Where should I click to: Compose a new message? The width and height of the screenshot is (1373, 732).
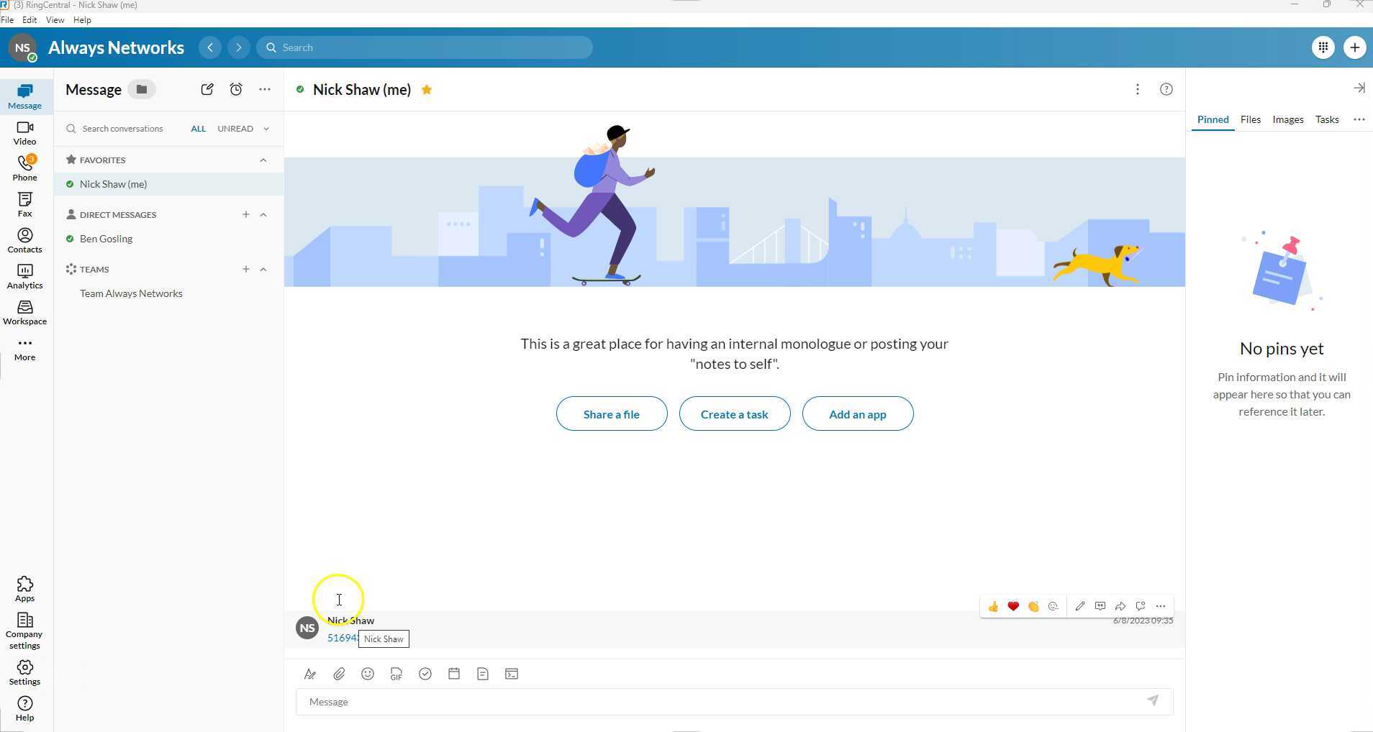coord(207,89)
